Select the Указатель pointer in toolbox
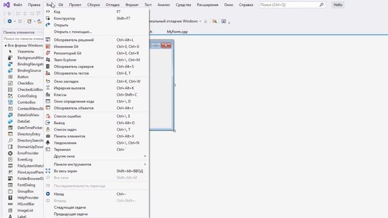 (25, 51)
